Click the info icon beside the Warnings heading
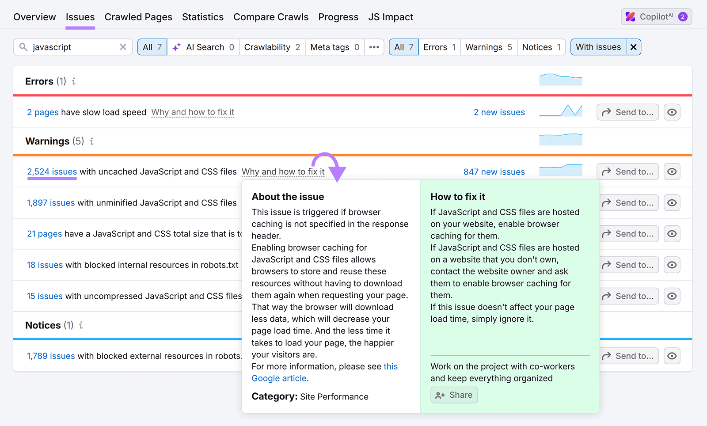The height and width of the screenshot is (426, 707). pyautogui.click(x=91, y=141)
